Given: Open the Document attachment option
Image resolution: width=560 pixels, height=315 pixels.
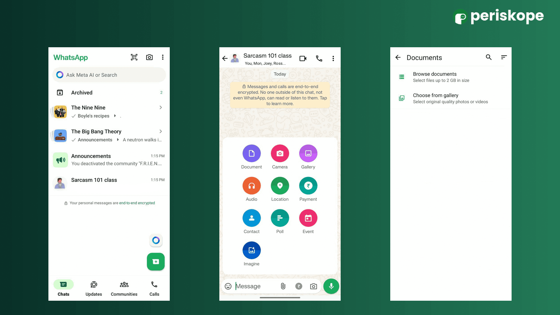Looking at the screenshot, I should [251, 153].
